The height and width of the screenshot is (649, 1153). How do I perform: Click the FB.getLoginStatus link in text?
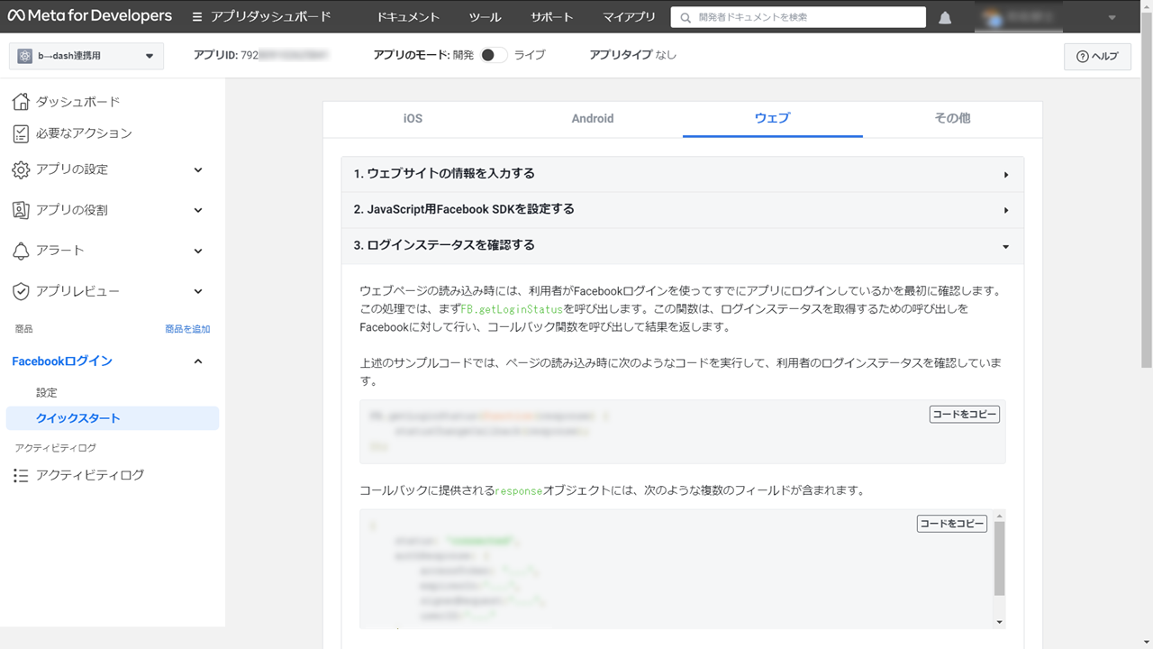(512, 309)
